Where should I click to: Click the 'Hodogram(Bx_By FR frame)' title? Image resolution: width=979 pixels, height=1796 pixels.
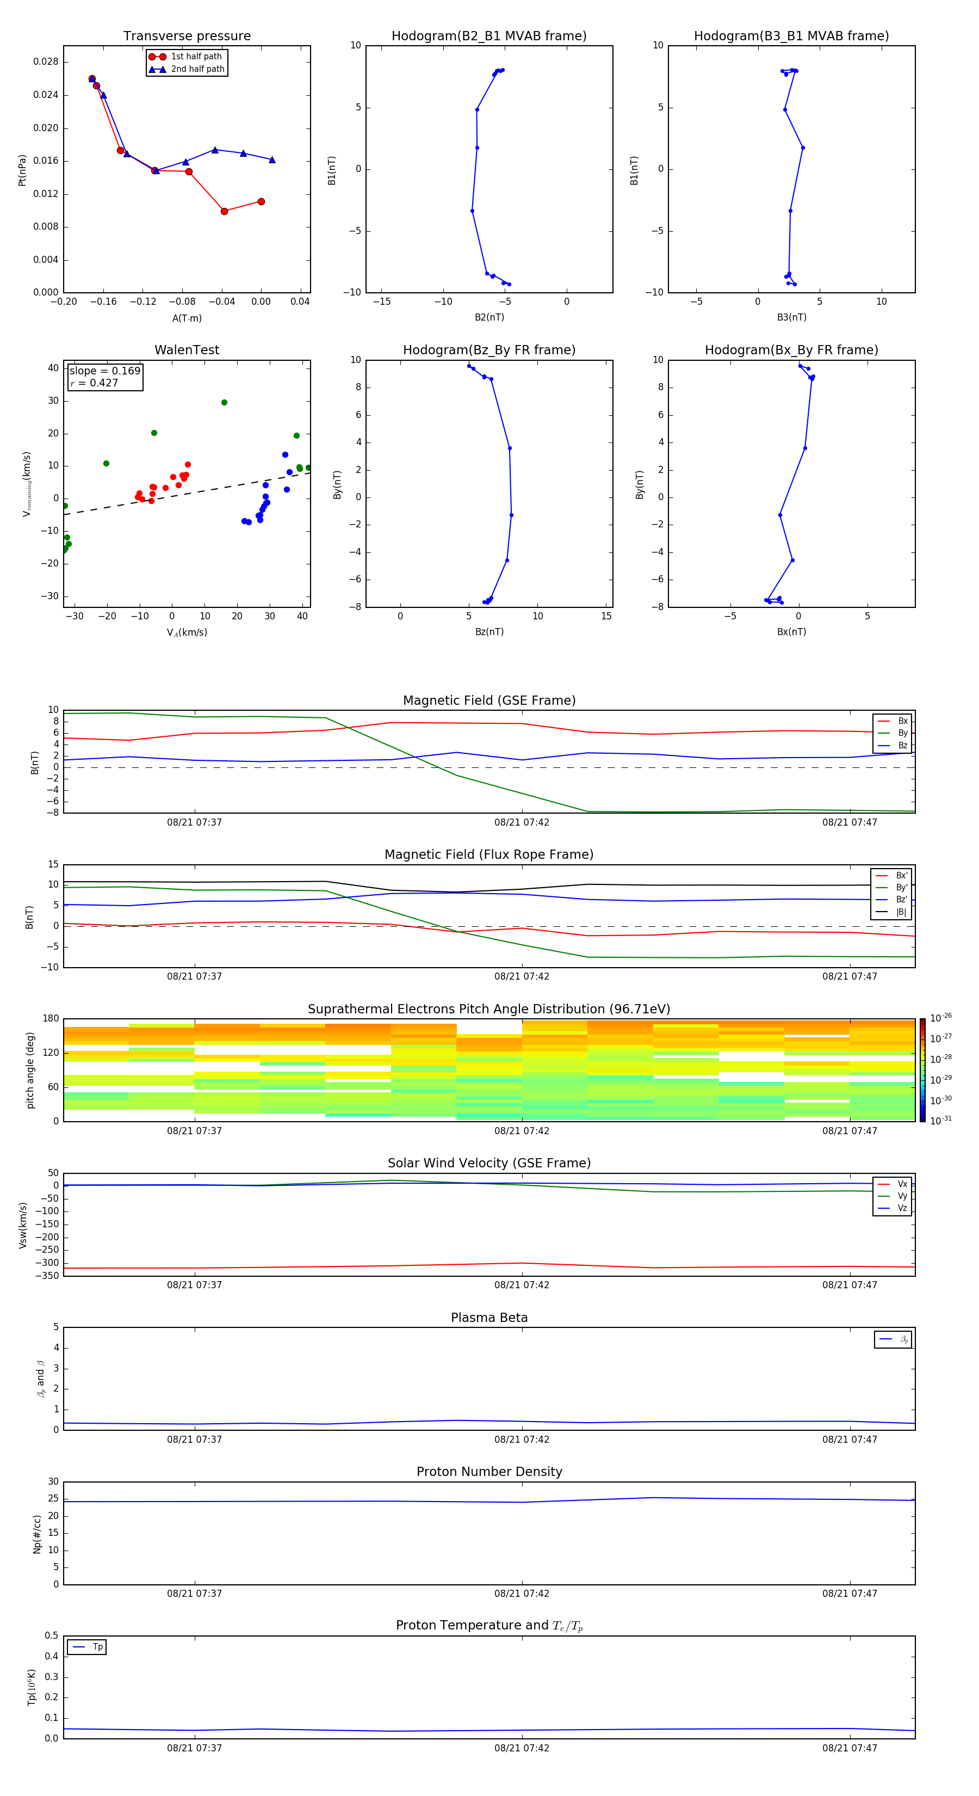791,350
